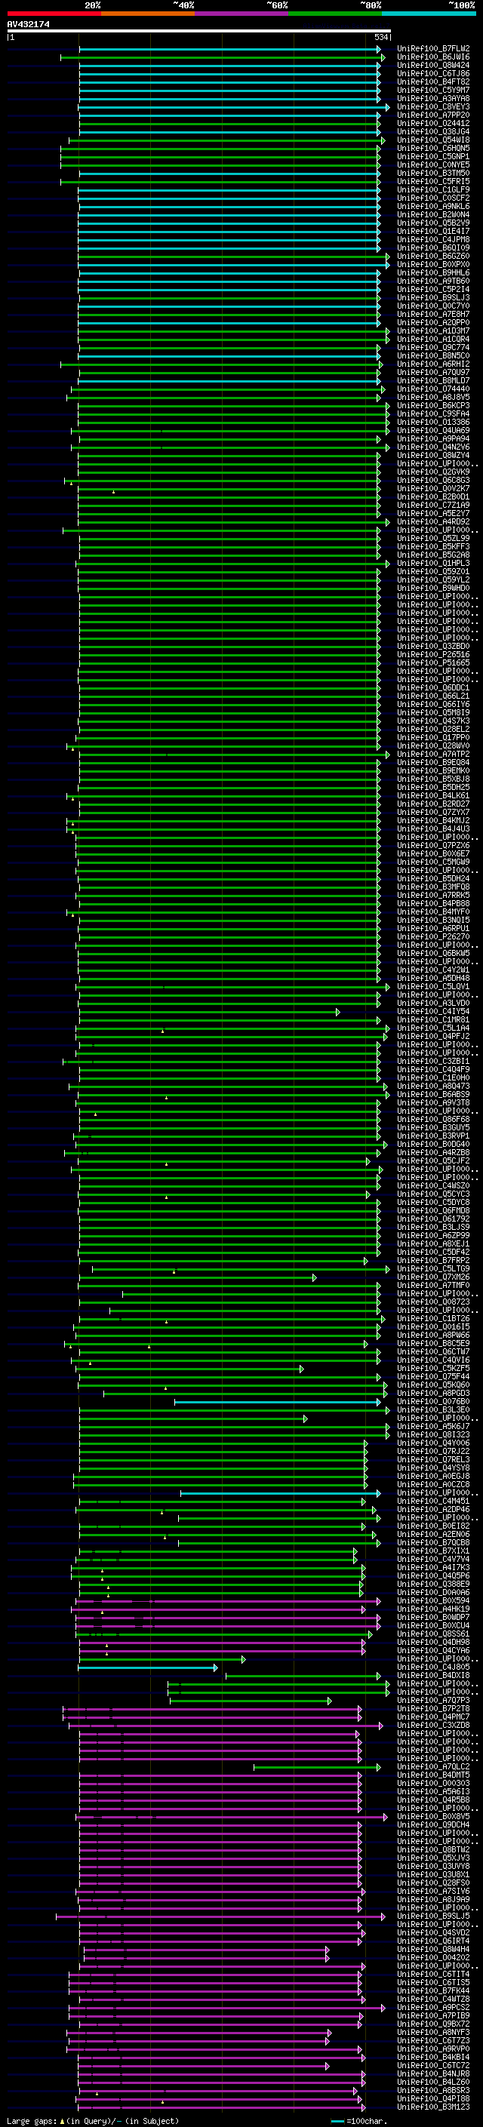
Task: Open the UniRef100_A9NKL6 hit
Action: [432, 207]
